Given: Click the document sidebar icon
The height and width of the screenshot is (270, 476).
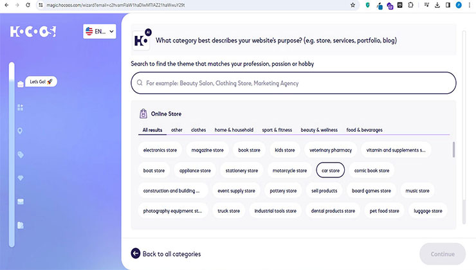Looking at the screenshot, I should (x=21, y=225).
